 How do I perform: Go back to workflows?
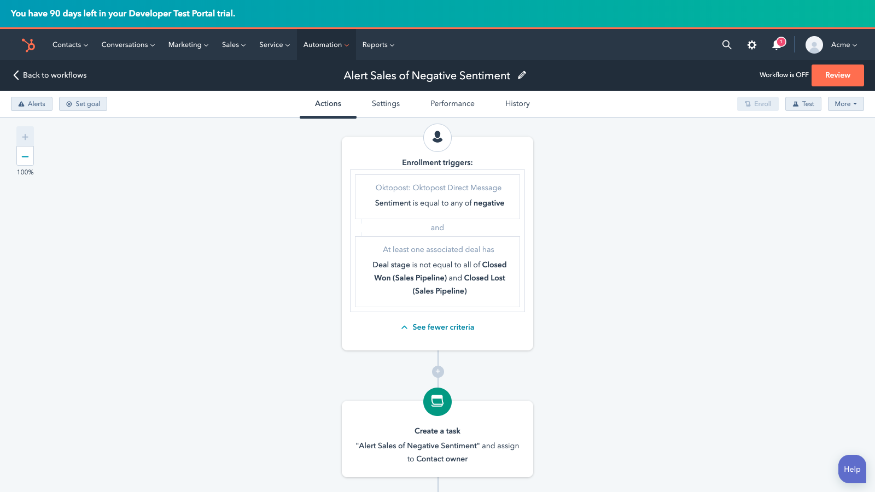pyautogui.click(x=50, y=75)
